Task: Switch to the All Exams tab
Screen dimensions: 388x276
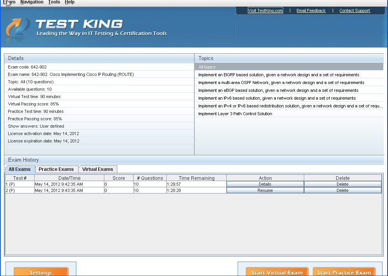Action: pos(20,169)
